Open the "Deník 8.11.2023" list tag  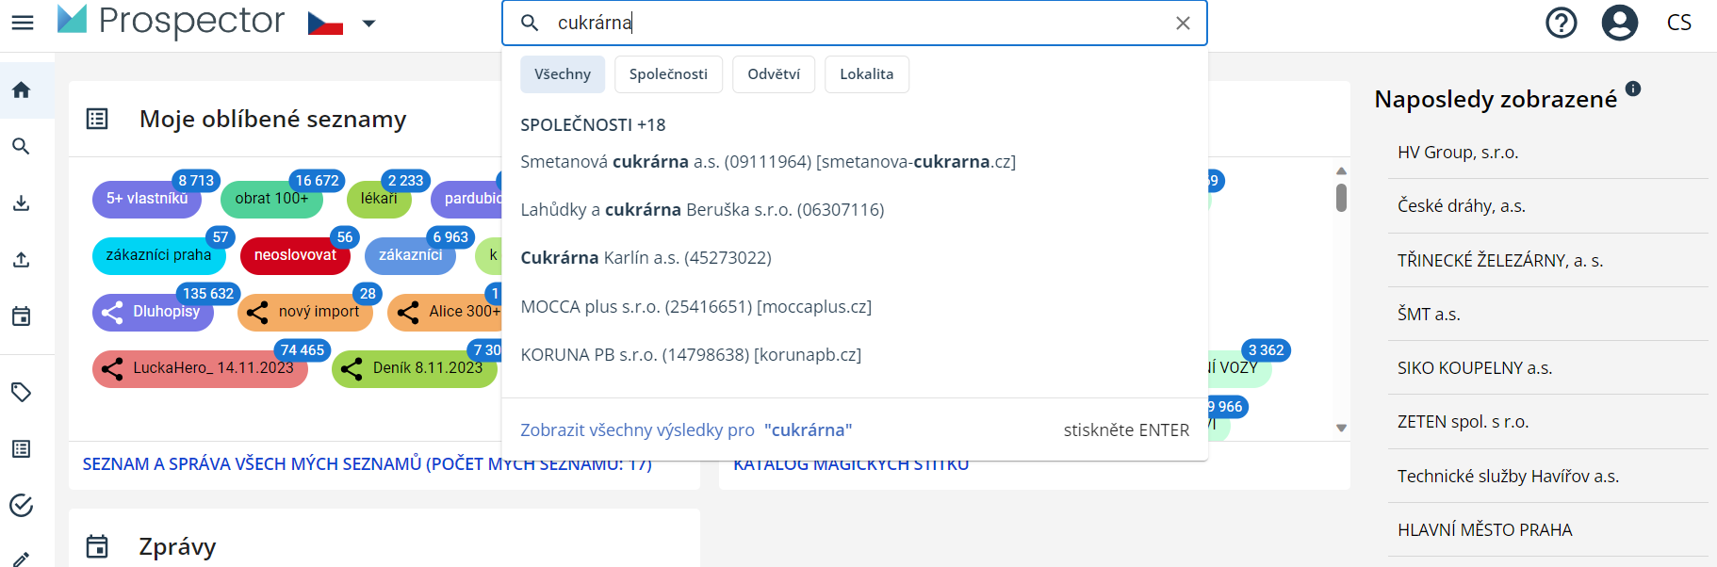tap(415, 368)
